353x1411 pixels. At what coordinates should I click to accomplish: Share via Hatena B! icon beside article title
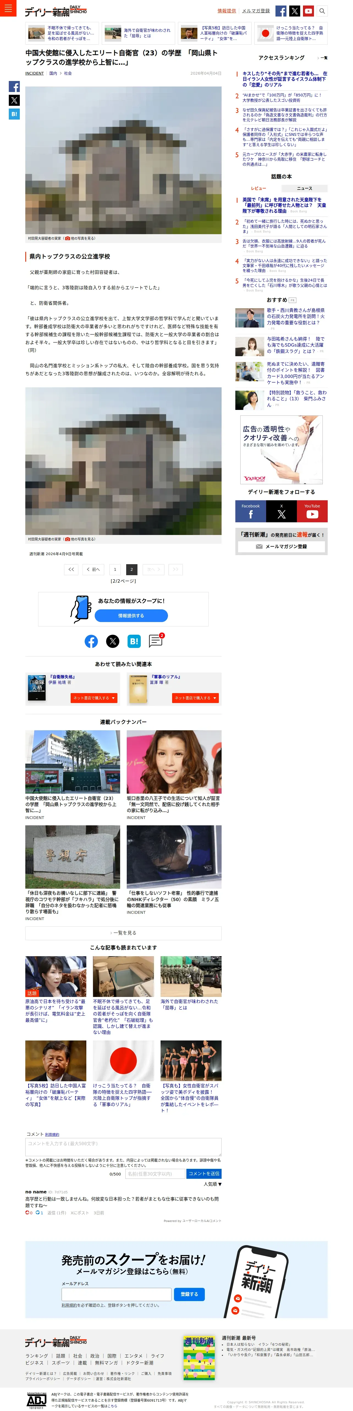(14, 114)
